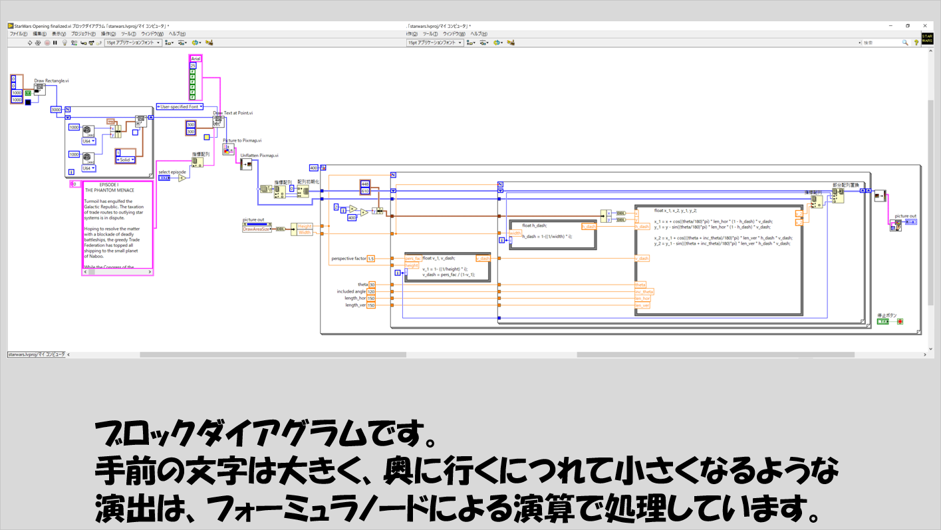Viewport: 941px width, 530px height.
Task: Click the 配列初期化 initialize array node
Action: click(x=303, y=190)
